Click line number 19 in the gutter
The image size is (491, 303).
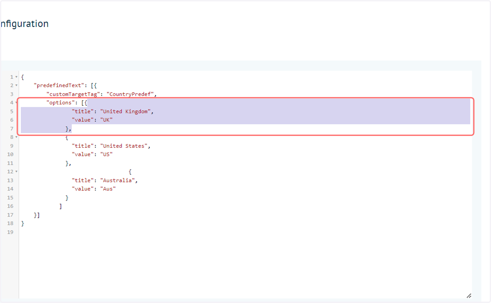[x=10, y=232]
